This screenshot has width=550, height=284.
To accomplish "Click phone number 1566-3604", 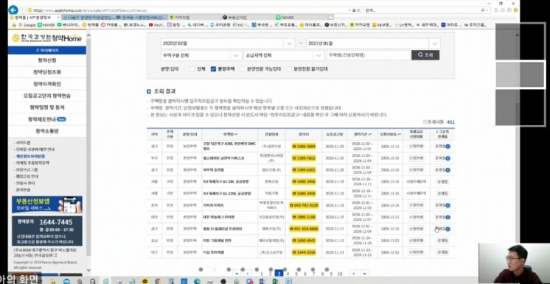I will (304, 146).
